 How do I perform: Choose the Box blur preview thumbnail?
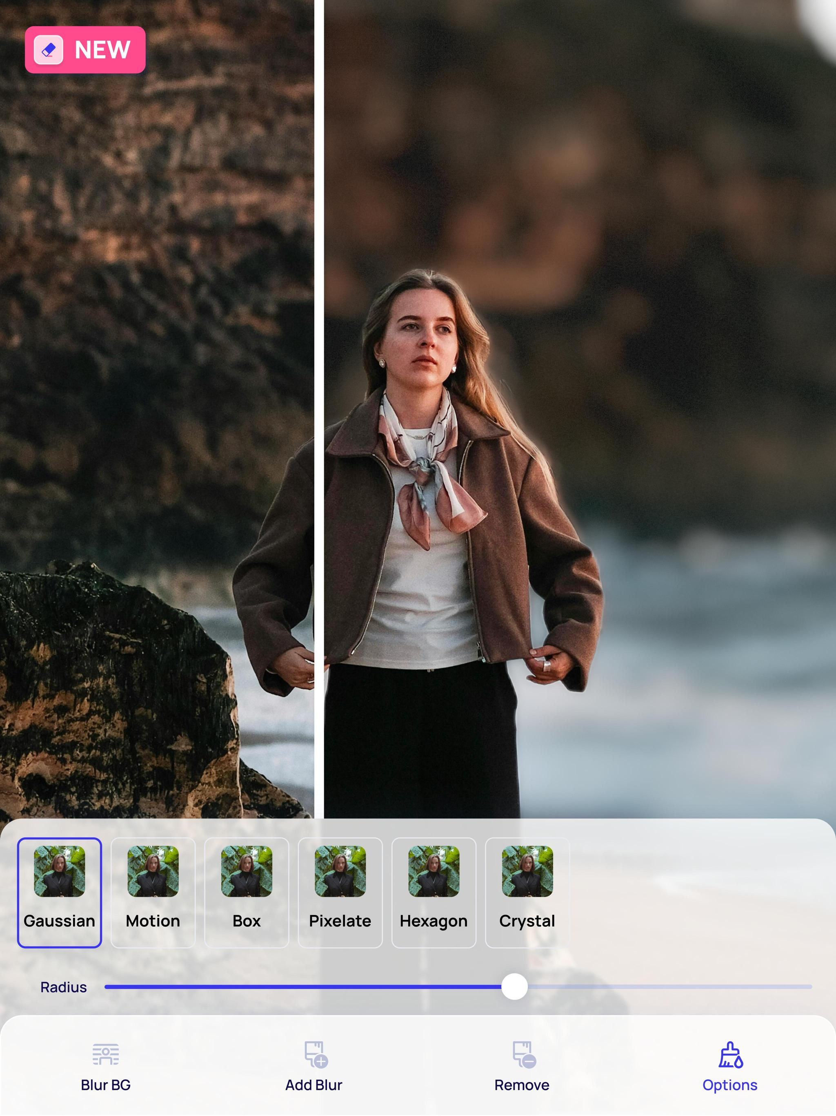pos(247,871)
